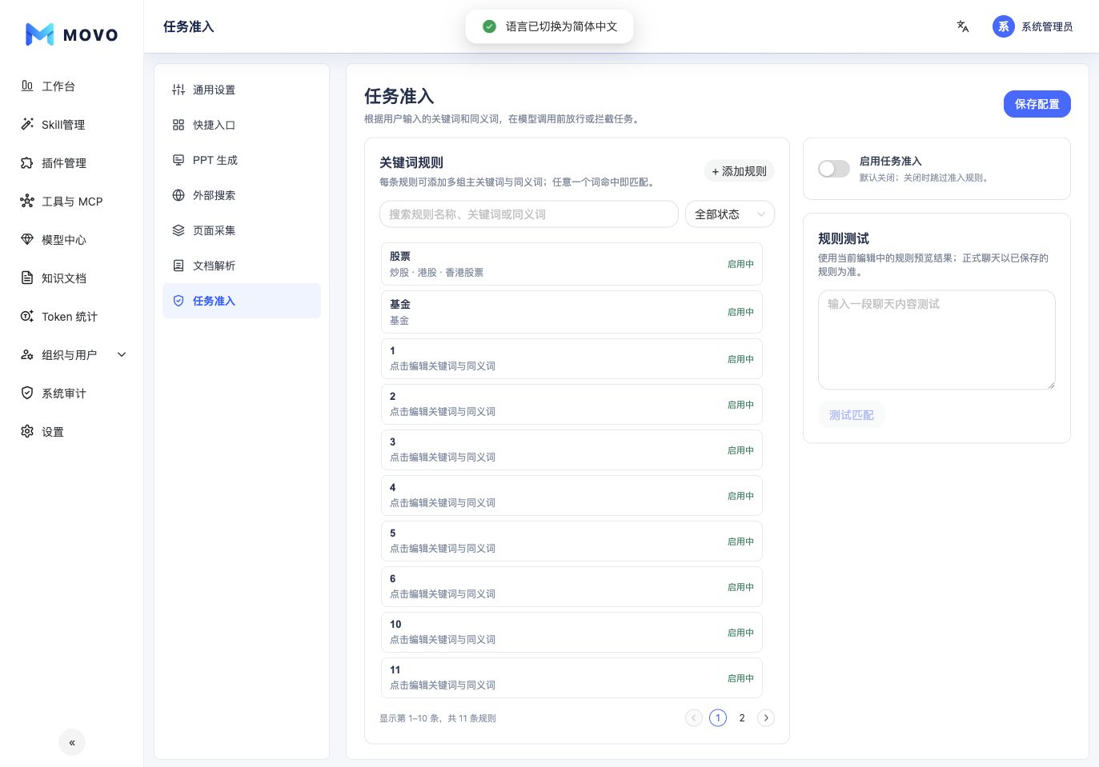Open the rule named 6
The image size is (1099, 767).
(572, 586)
